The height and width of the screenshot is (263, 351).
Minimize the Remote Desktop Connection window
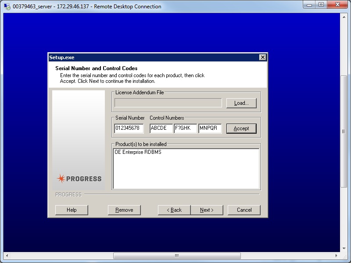pyautogui.click(x=309, y=5)
